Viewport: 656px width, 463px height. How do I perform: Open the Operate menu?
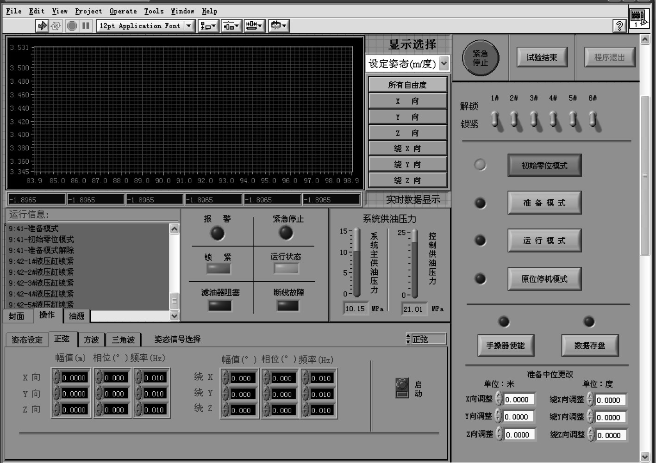click(x=123, y=11)
